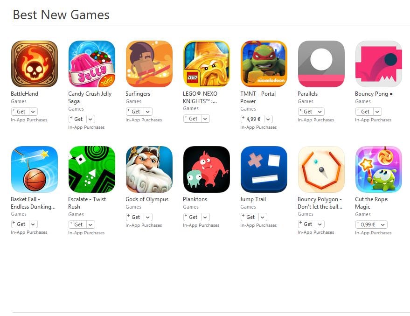Open the Parallels game icon
The height and width of the screenshot is (316, 410).
point(321,64)
